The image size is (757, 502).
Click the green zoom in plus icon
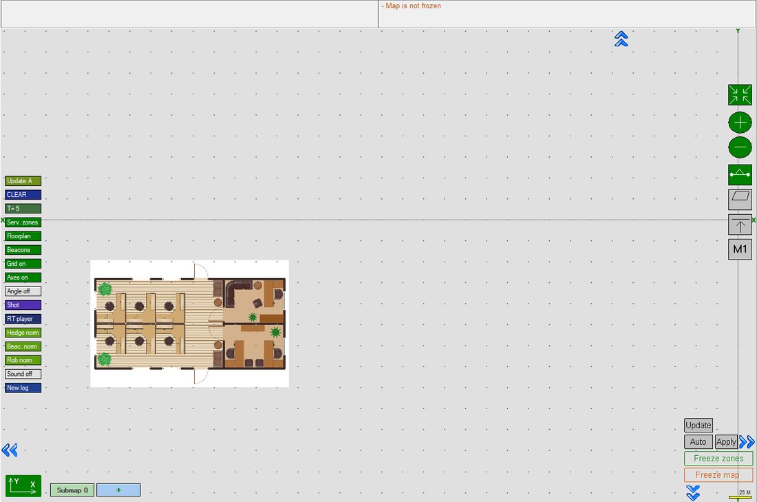pyautogui.click(x=740, y=123)
